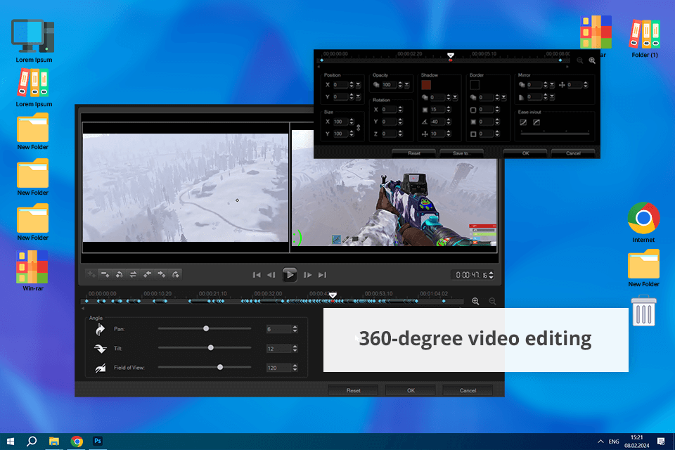Click the Tilt angle icon
This screenshot has width=675, height=450.
(x=101, y=348)
